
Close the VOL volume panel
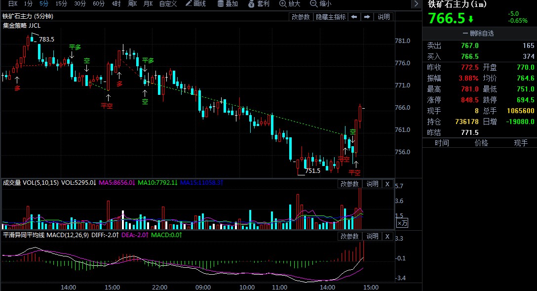coord(387,184)
